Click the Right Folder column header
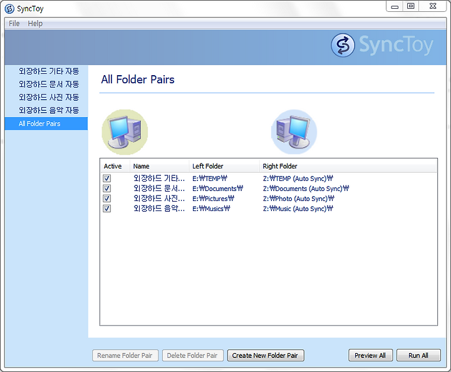The height and width of the screenshot is (372, 451). pos(348,166)
